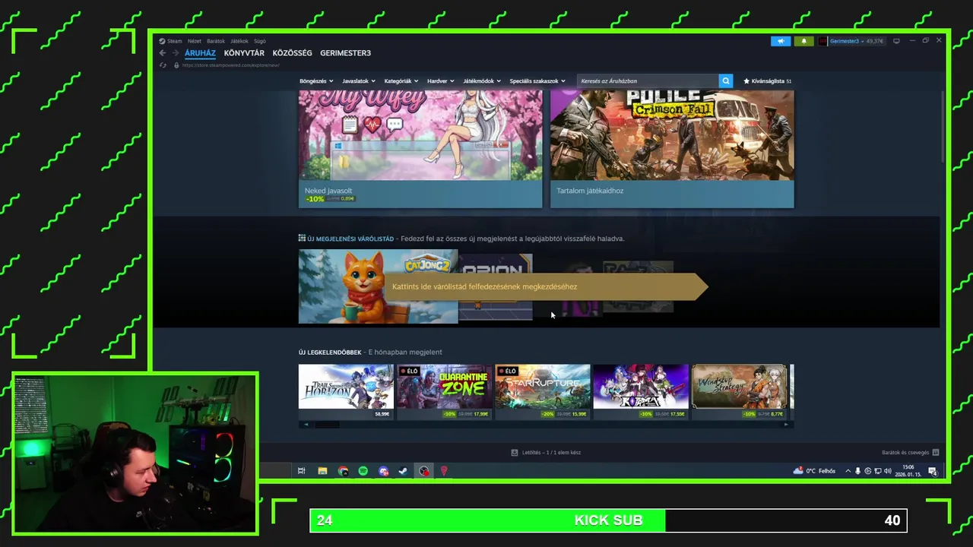The width and height of the screenshot is (973, 547).
Task: Click the weather widget showing 0°C Felhős
Action: click(814, 471)
